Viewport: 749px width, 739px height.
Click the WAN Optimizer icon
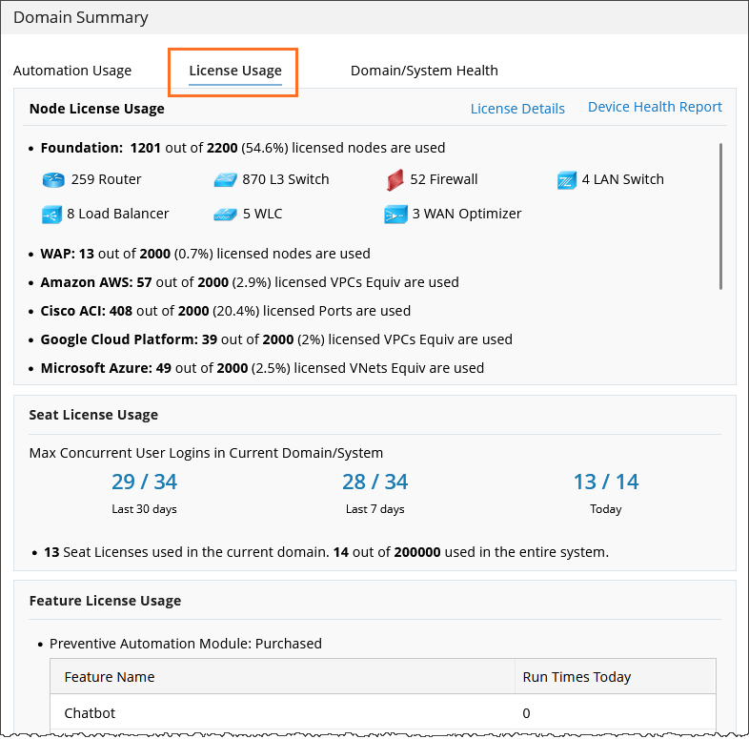point(395,215)
